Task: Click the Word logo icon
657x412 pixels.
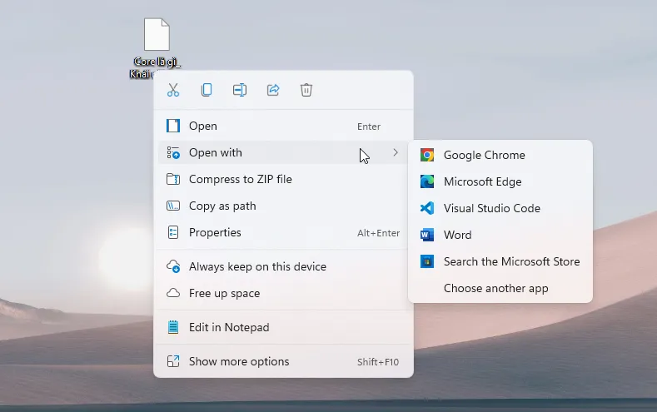Action: coord(427,235)
